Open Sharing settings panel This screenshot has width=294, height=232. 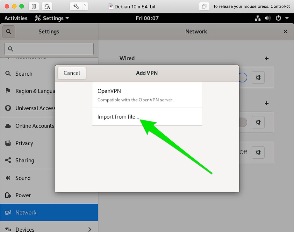click(x=28, y=160)
